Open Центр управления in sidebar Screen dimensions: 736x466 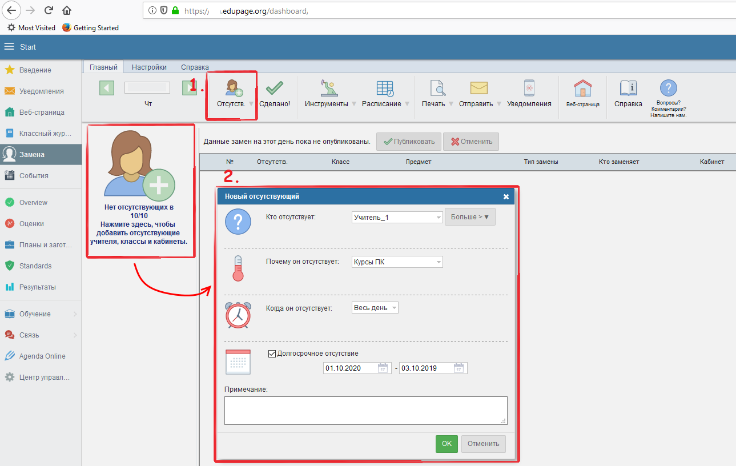(x=41, y=377)
